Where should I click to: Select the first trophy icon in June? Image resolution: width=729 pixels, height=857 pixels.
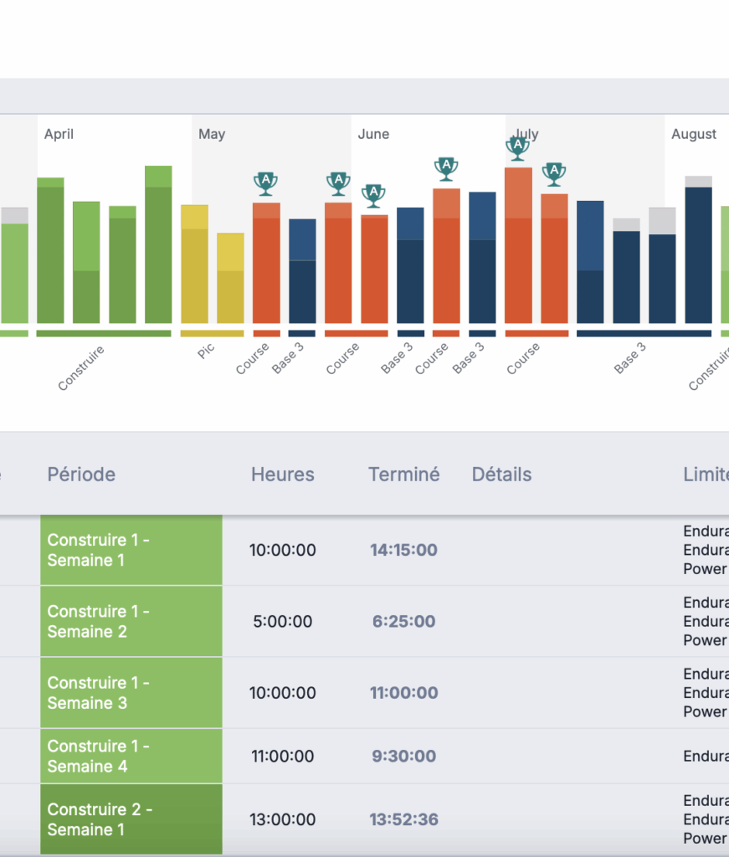373,195
